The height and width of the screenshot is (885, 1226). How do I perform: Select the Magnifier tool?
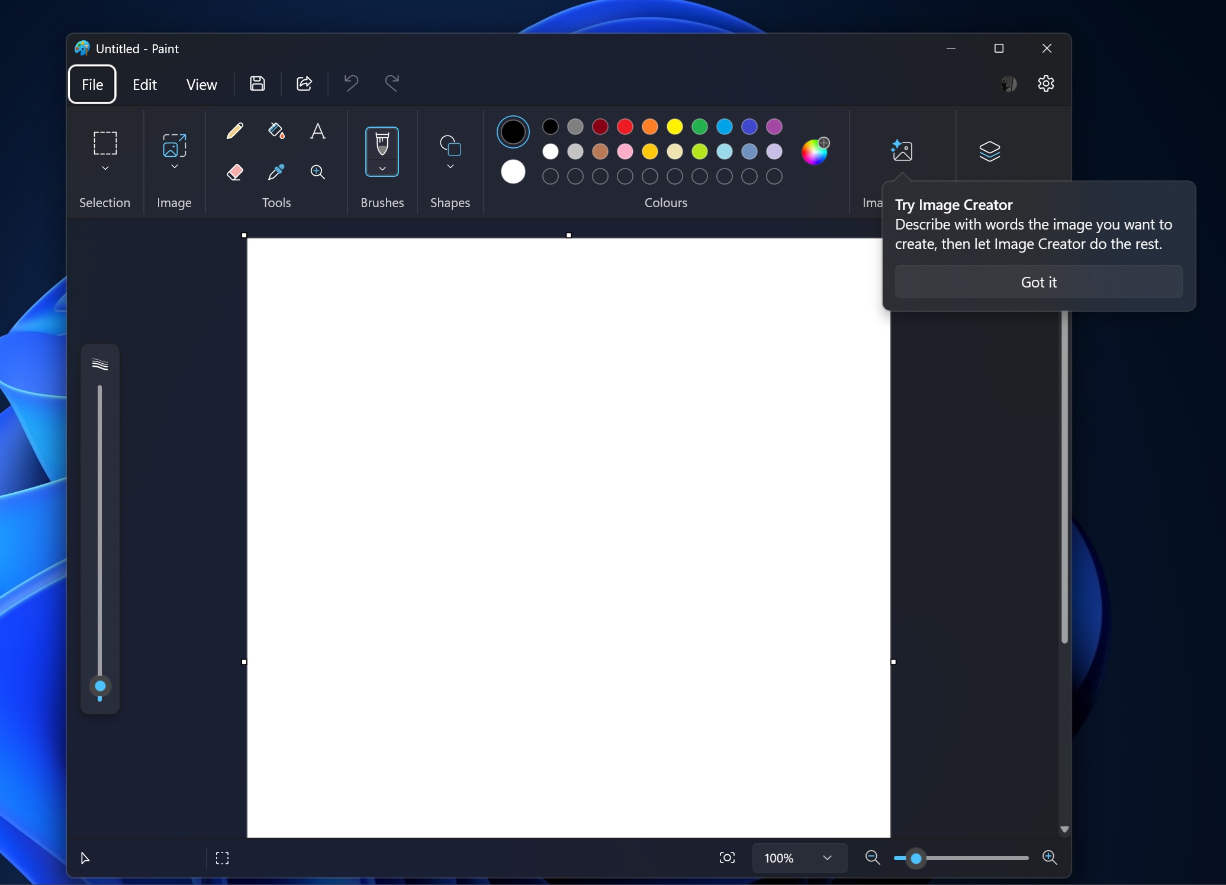point(318,172)
